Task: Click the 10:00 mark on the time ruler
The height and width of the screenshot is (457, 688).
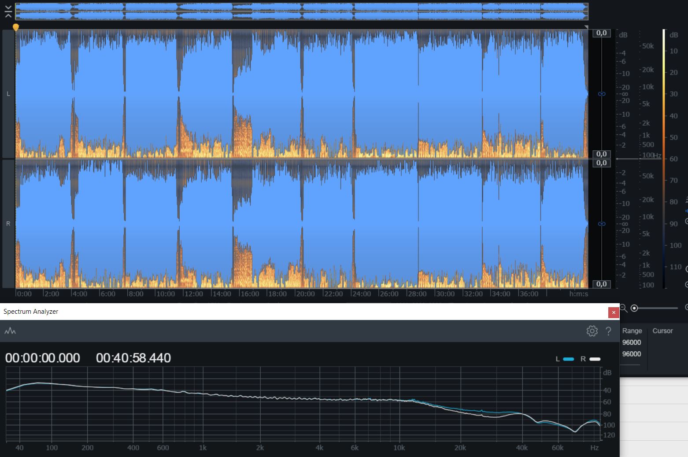Action: pos(166,294)
